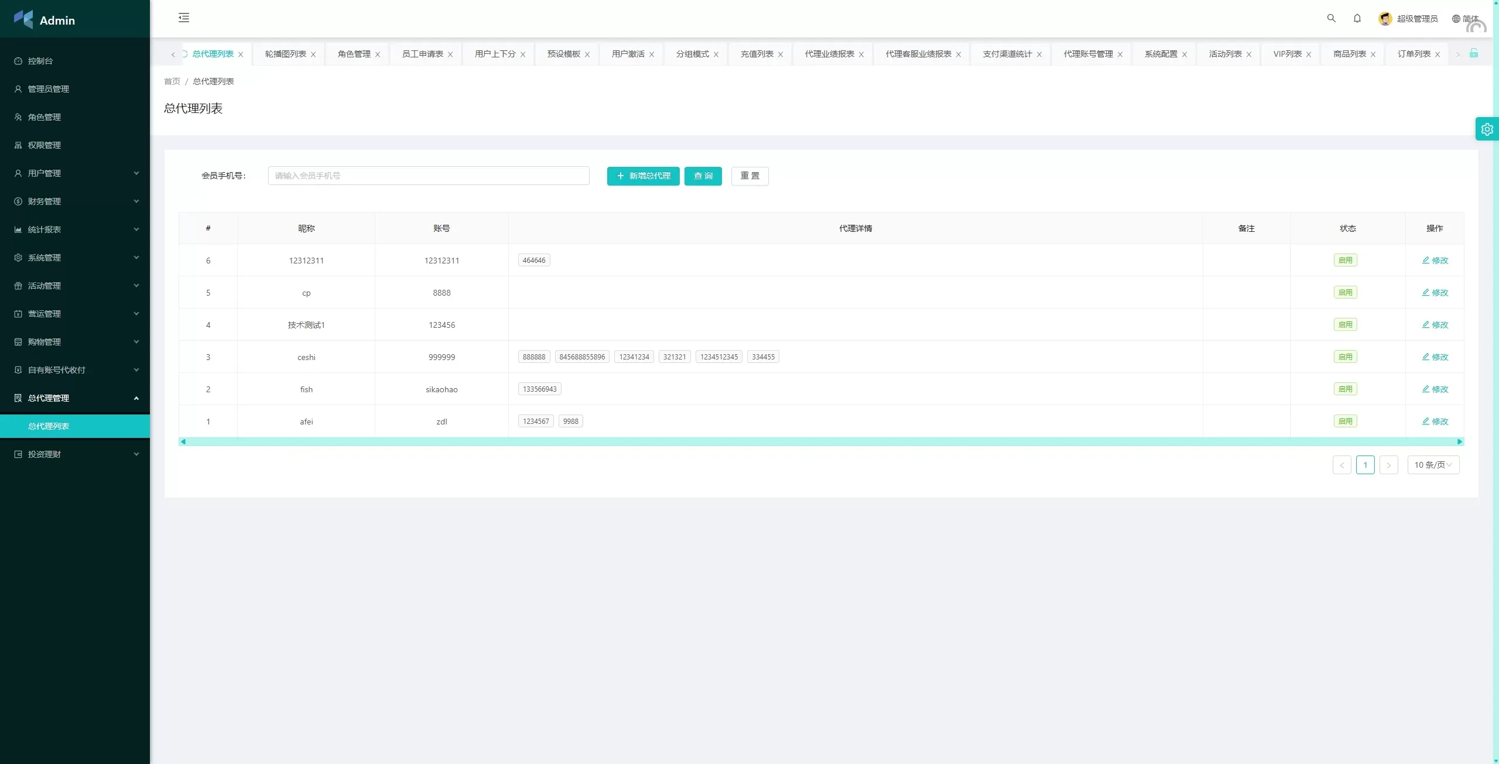Close the 轮播图列表 tab
The width and height of the screenshot is (1499, 764).
313,54
